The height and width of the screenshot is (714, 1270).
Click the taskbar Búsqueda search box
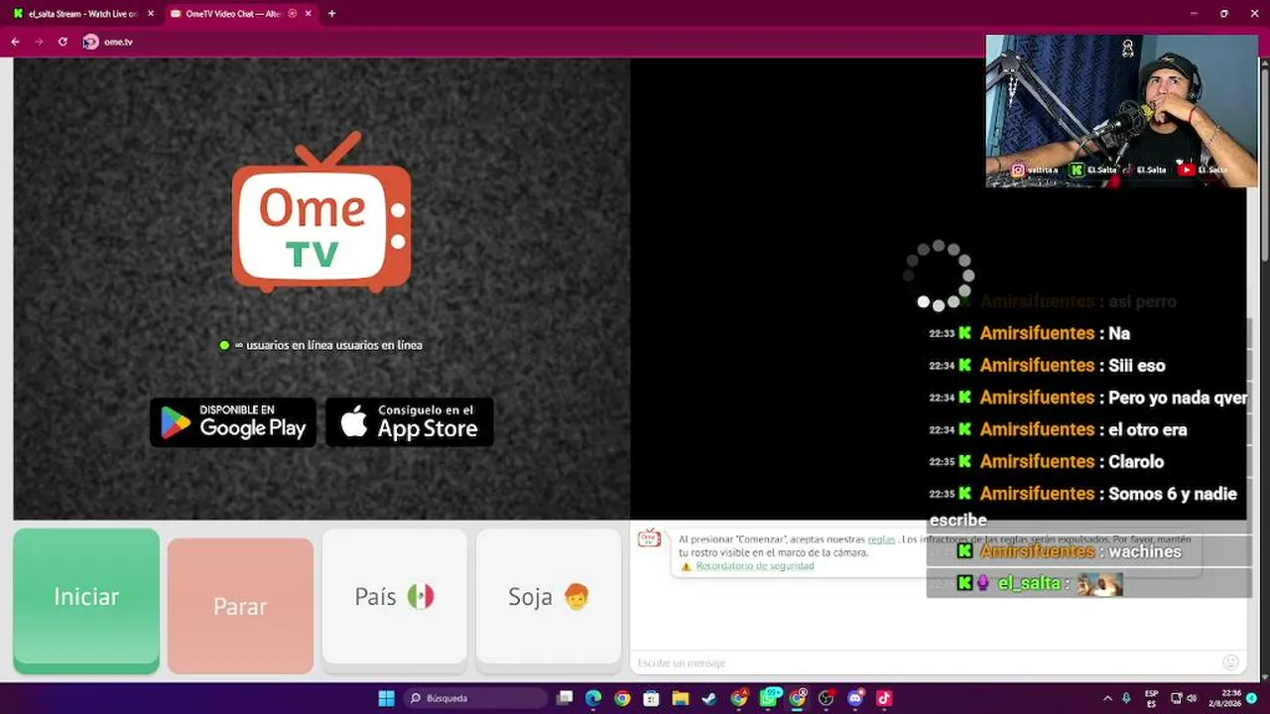475,698
